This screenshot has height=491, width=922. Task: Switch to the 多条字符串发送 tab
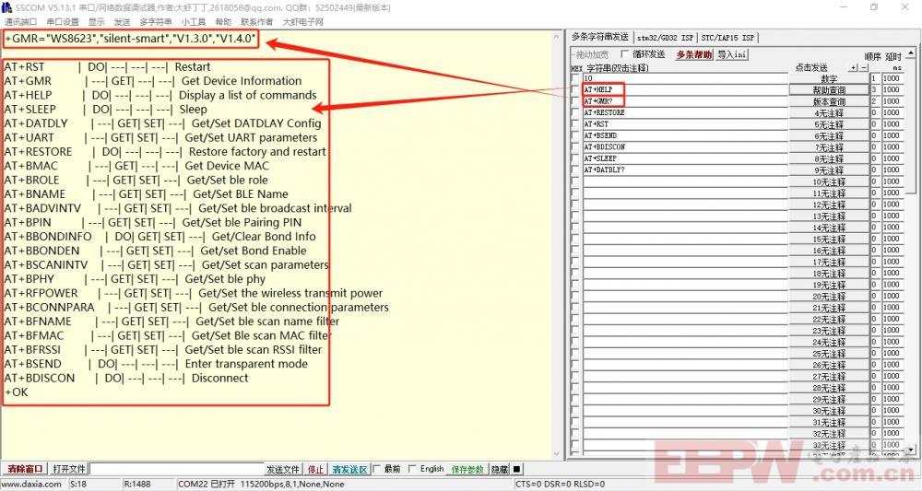[x=600, y=37]
